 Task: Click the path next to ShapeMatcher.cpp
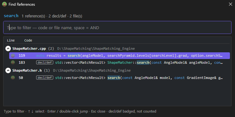coord(96,49)
